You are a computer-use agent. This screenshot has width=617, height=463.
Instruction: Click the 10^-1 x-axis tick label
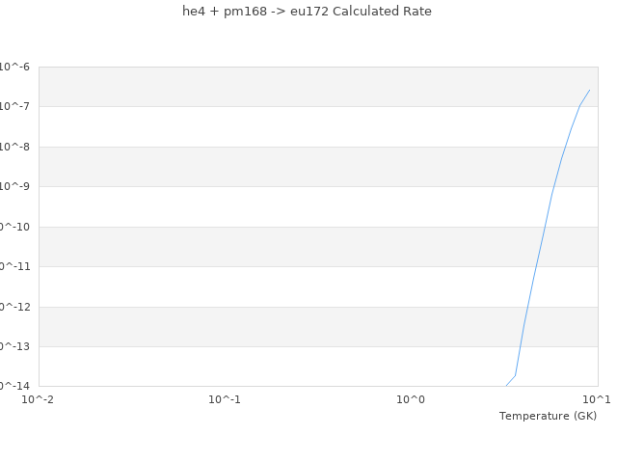click(x=225, y=399)
